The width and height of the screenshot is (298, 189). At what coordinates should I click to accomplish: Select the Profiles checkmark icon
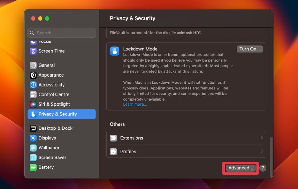pos(113,152)
